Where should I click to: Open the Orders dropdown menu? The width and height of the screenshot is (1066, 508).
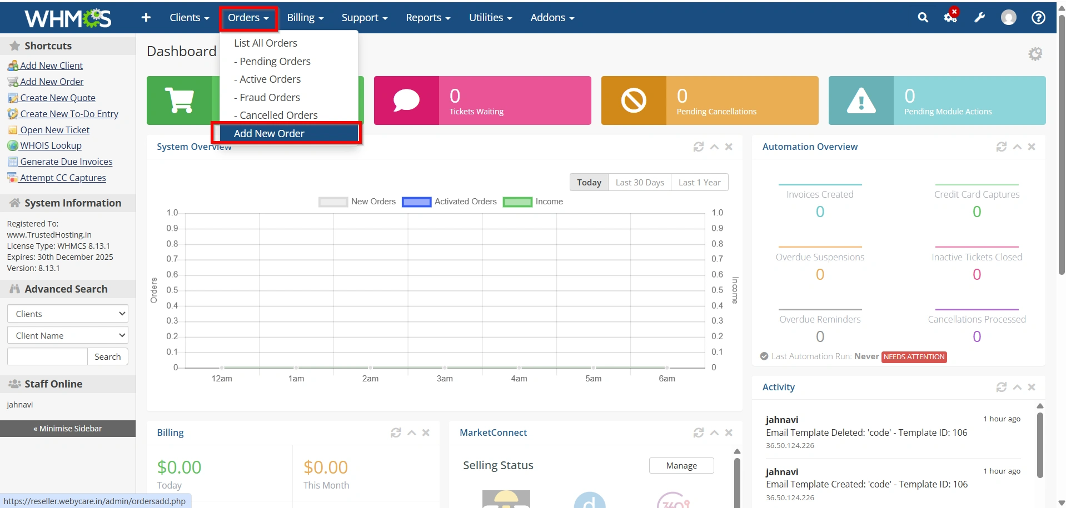(248, 18)
